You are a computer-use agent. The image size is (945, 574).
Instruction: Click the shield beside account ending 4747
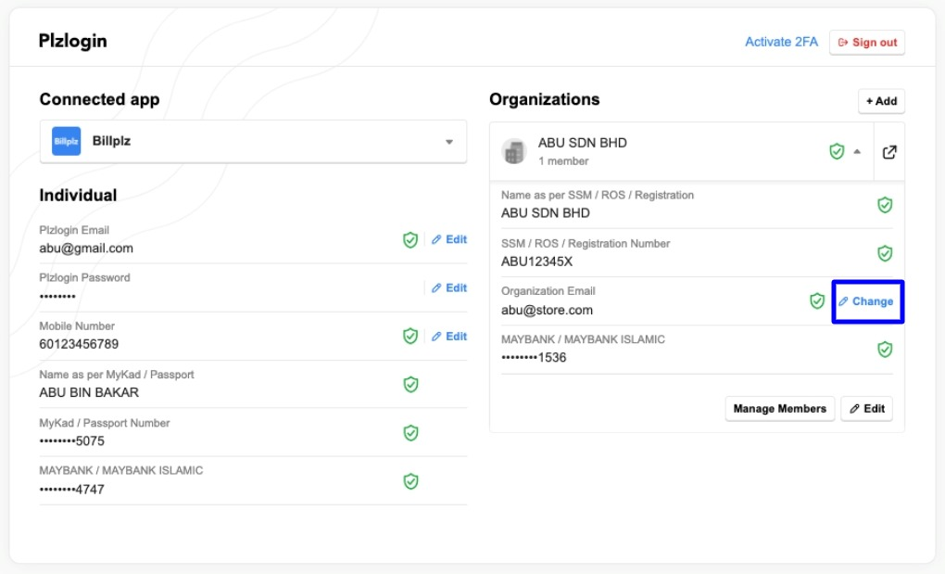tap(410, 481)
